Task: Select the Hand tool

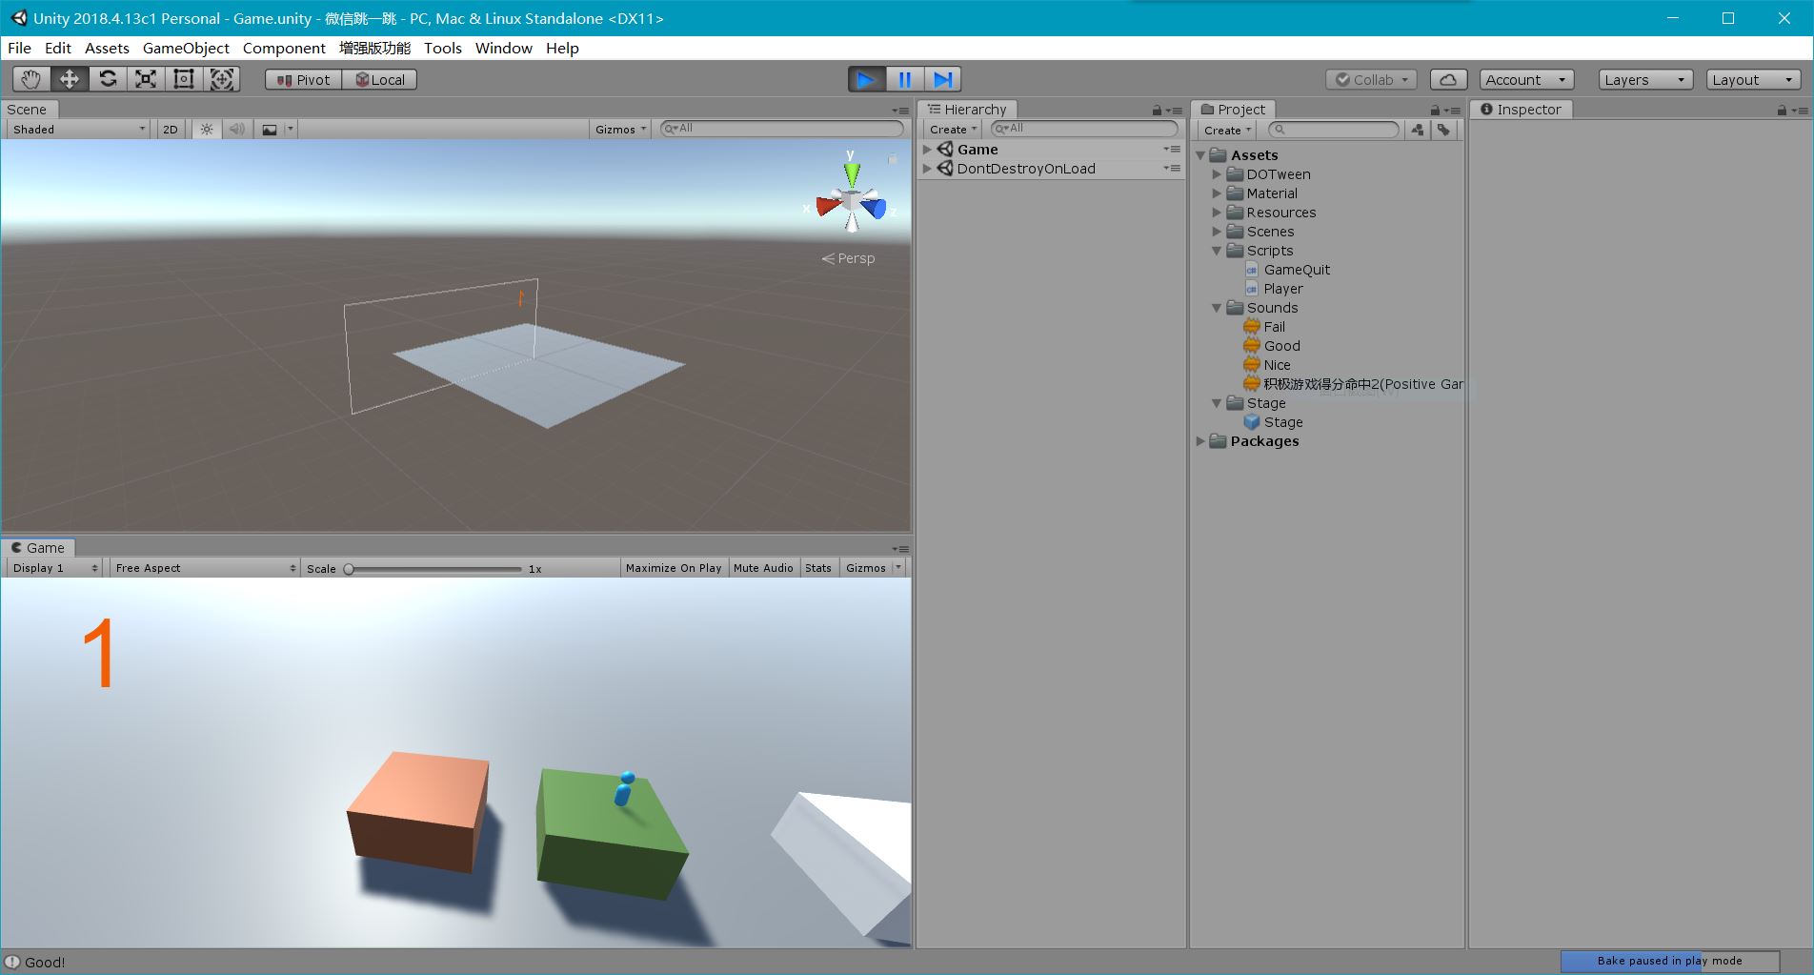Action: [31, 79]
